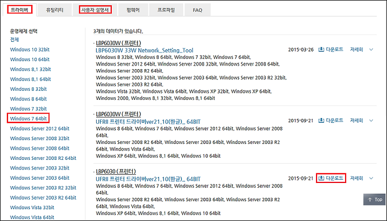
Task: Filter by Windows 8 32bit
Action: point(28,89)
